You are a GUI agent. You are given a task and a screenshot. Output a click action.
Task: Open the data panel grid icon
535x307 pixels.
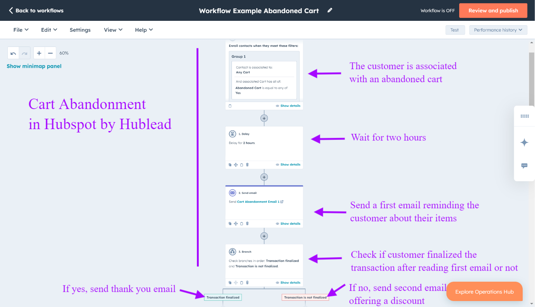(524, 116)
